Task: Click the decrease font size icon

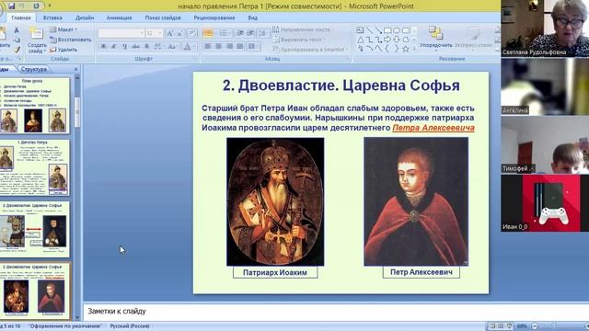Action: coord(180,33)
